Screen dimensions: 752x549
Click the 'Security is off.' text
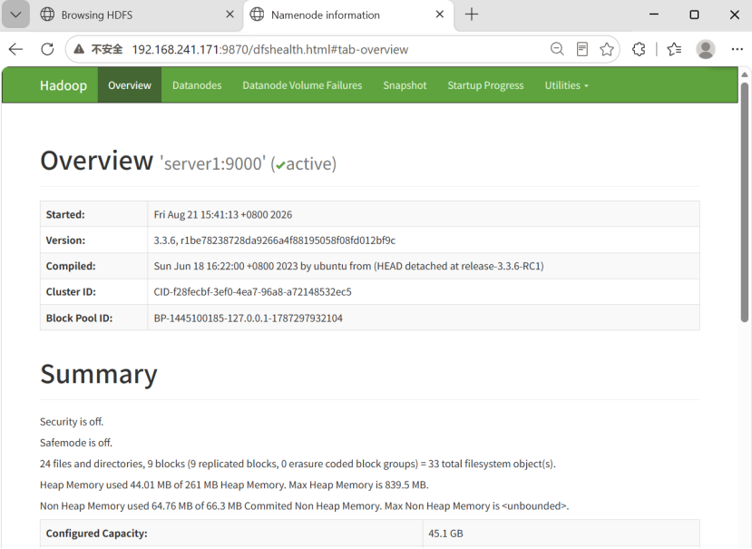pos(72,422)
